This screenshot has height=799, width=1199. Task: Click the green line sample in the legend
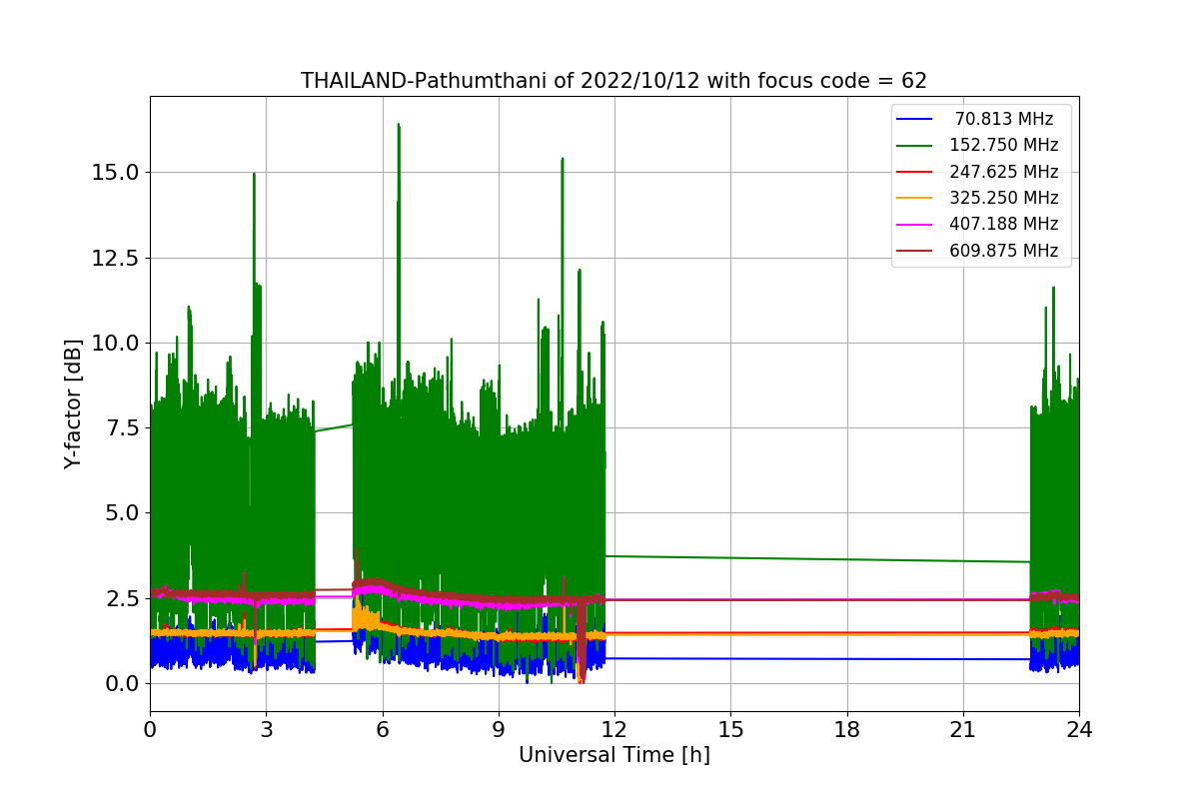click(x=915, y=146)
